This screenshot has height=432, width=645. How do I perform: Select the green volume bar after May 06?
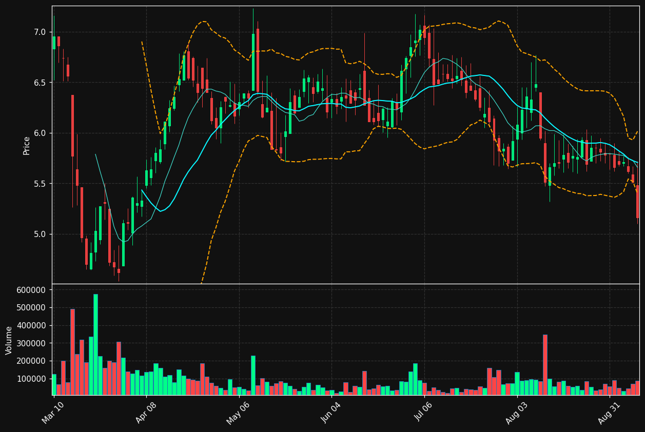253,376
